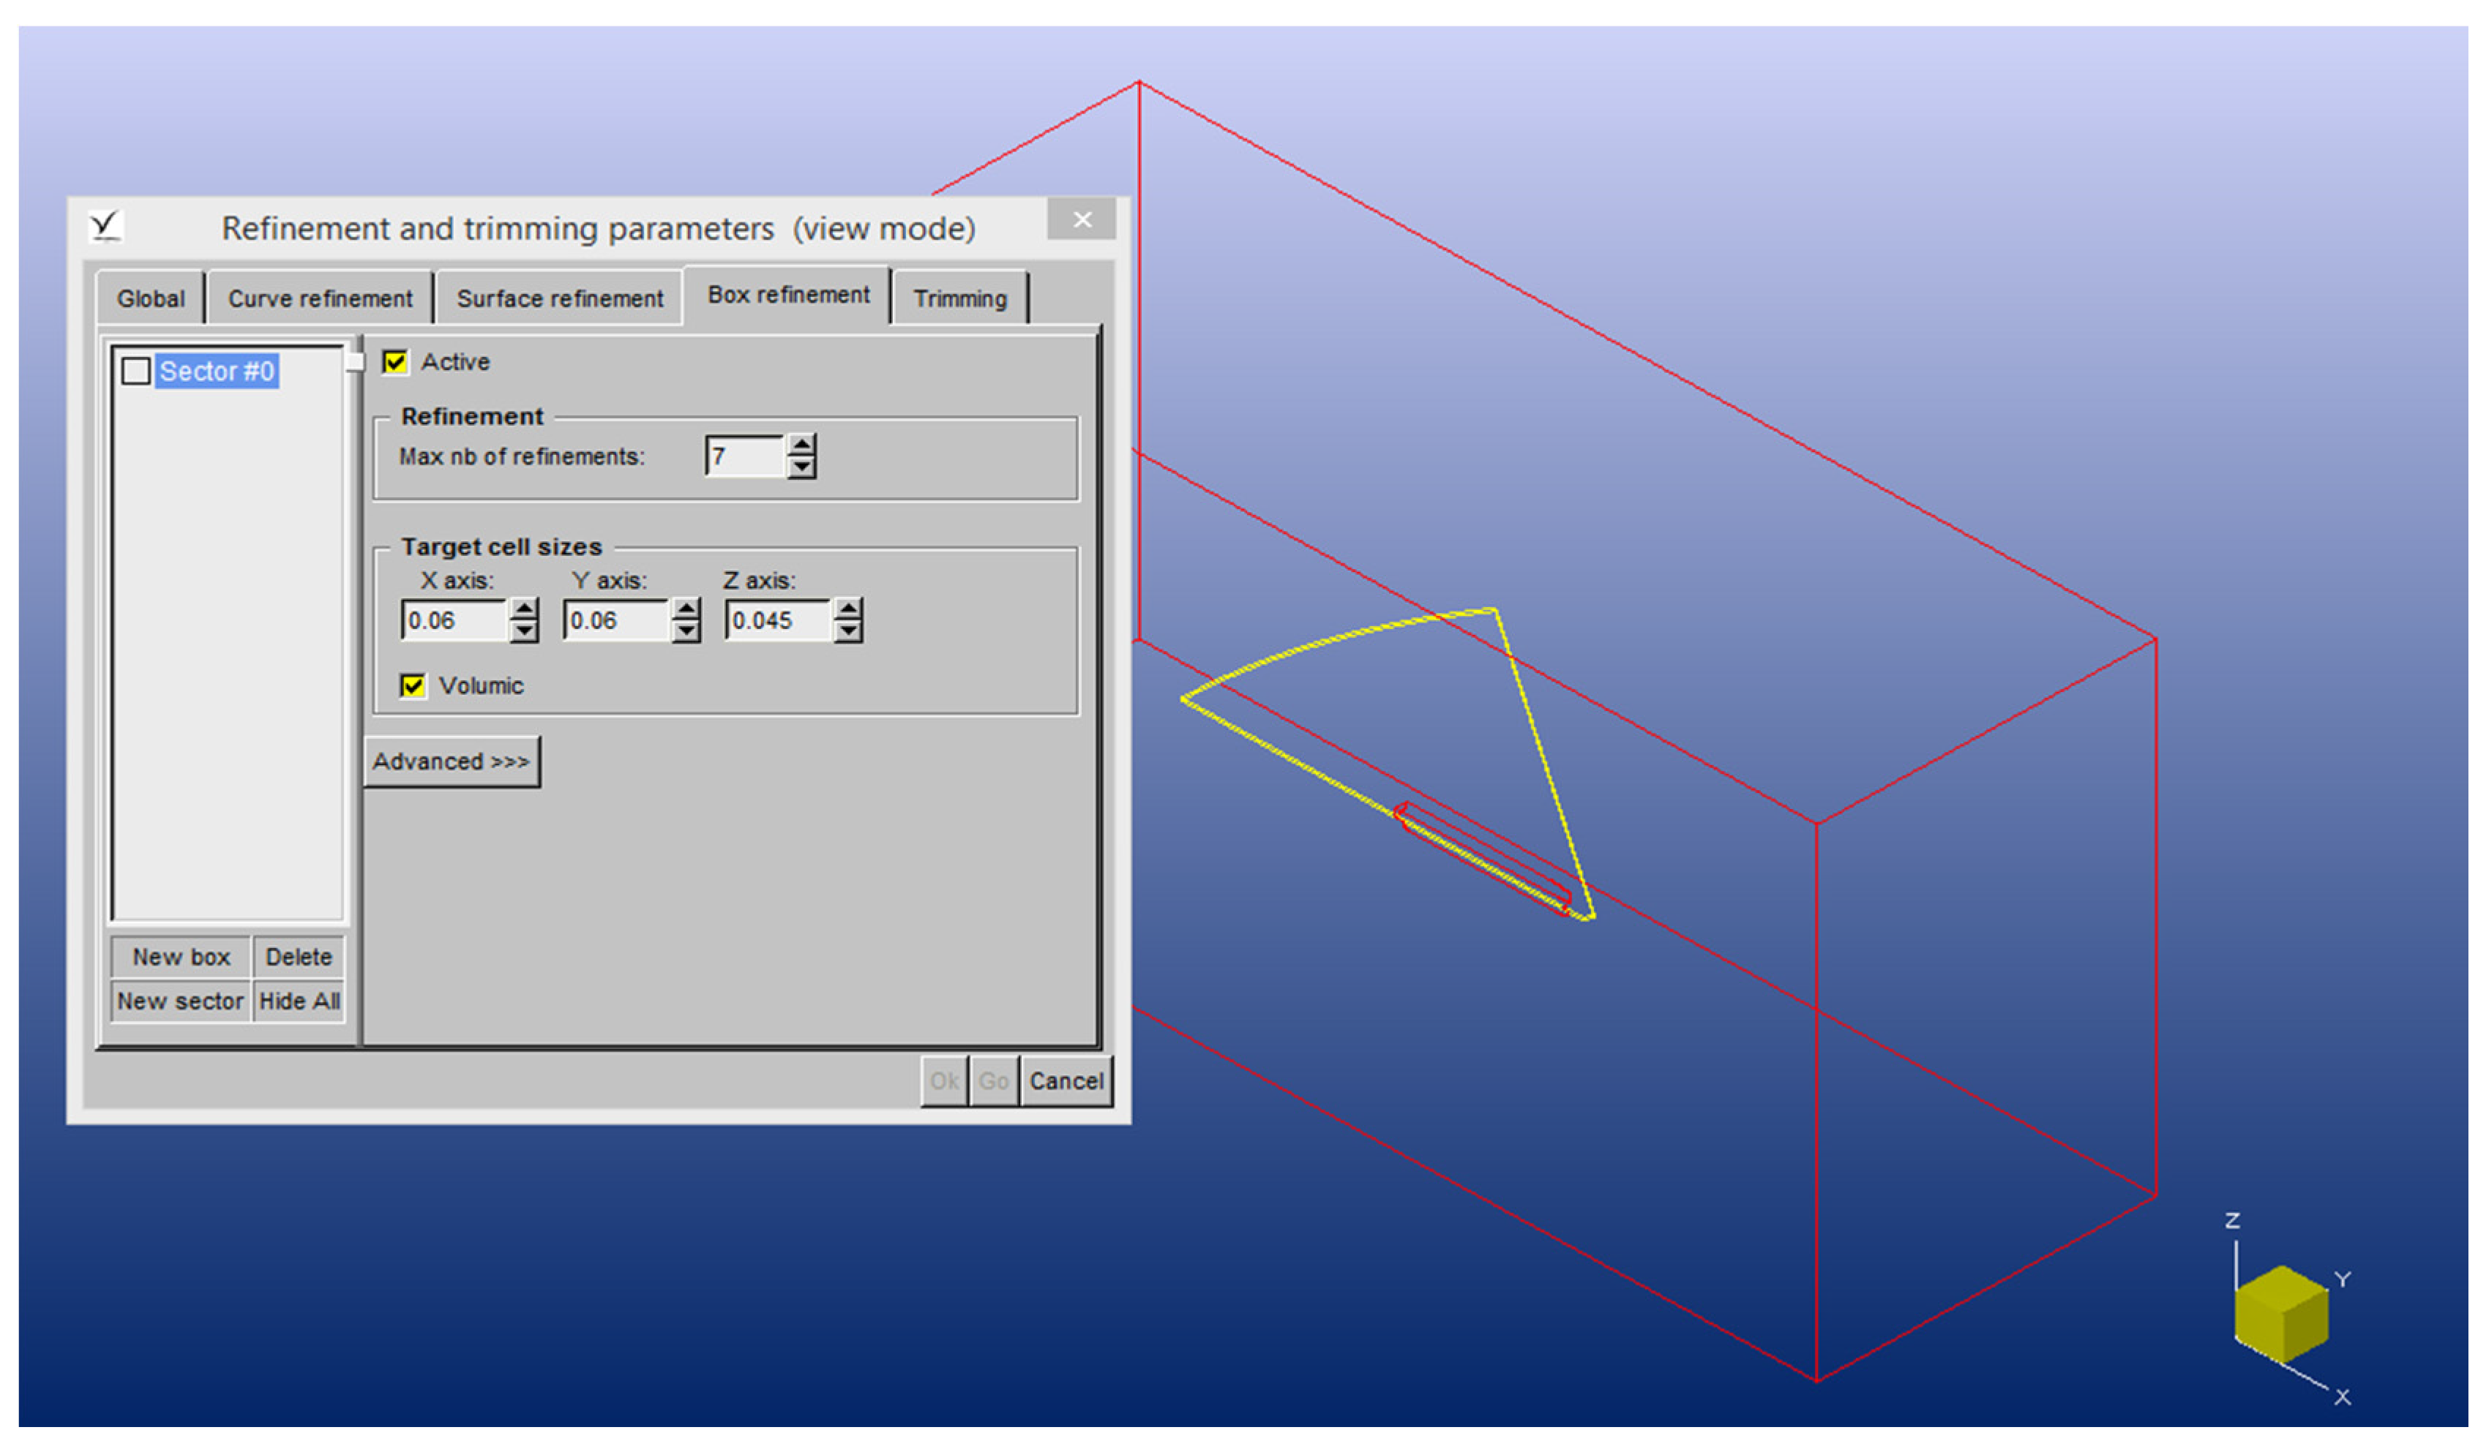The height and width of the screenshot is (1449, 2486).
Task: Close the Refinement and trimming parameters dialog
Action: (x=1082, y=220)
